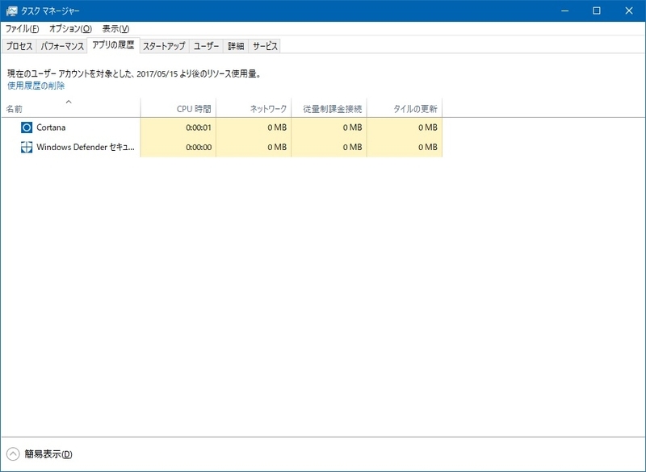Click the 簡易表示(D) text button
646x472 pixels.
(x=48, y=454)
